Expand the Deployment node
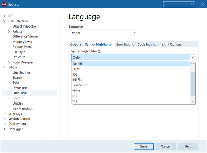The image size is (207, 153). [4, 124]
